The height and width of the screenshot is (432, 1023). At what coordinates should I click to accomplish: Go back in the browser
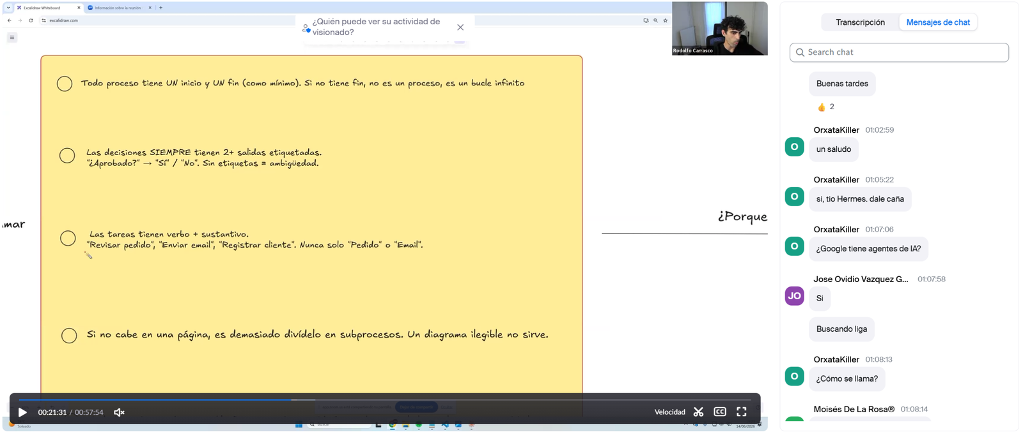(x=10, y=20)
